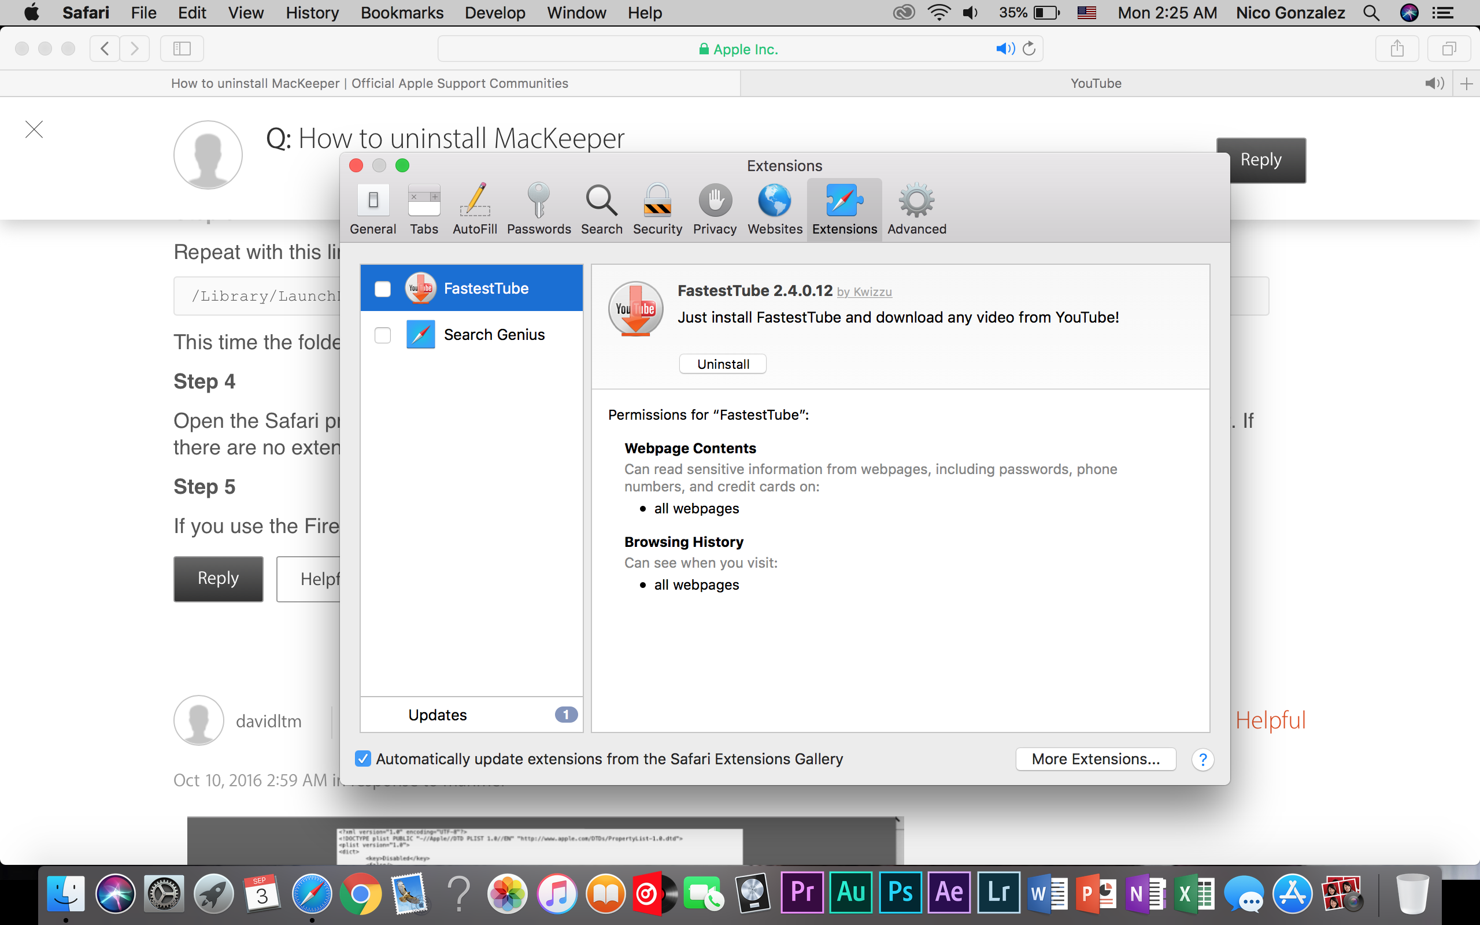This screenshot has width=1480, height=925.
Task: Open the Privacy preferences pane
Action: 715,209
